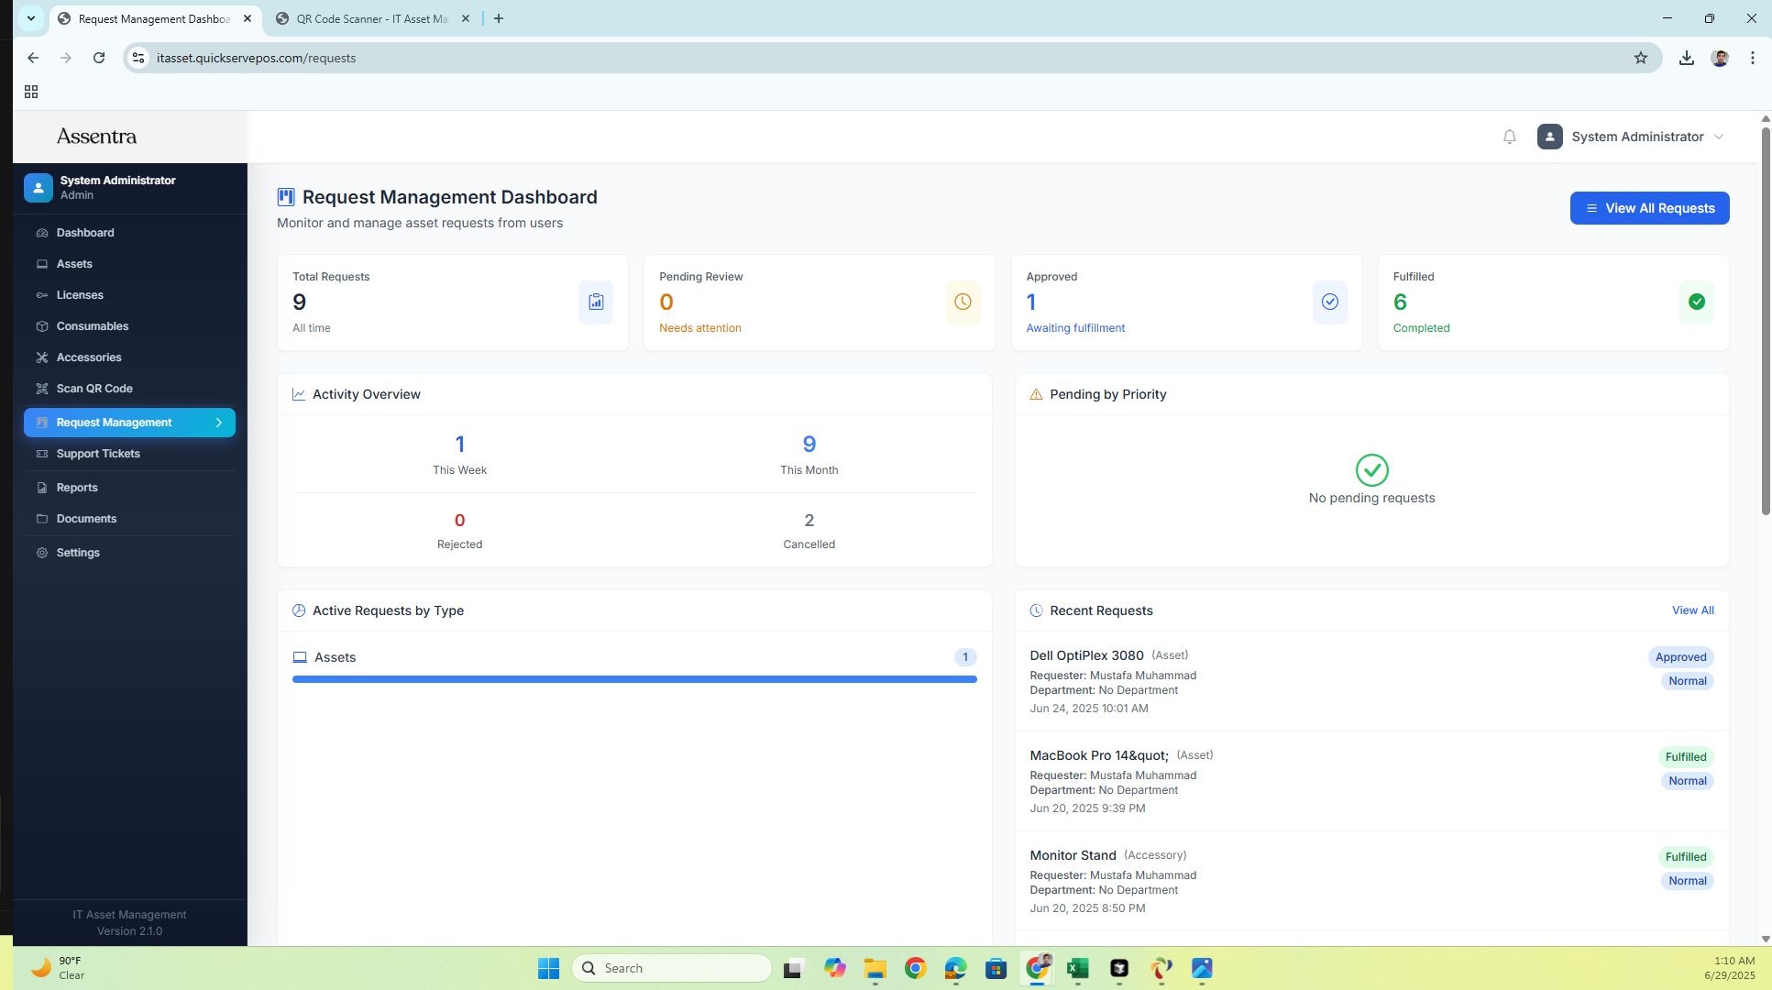
Task: Open Support Tickets menu item
Action: click(98, 454)
